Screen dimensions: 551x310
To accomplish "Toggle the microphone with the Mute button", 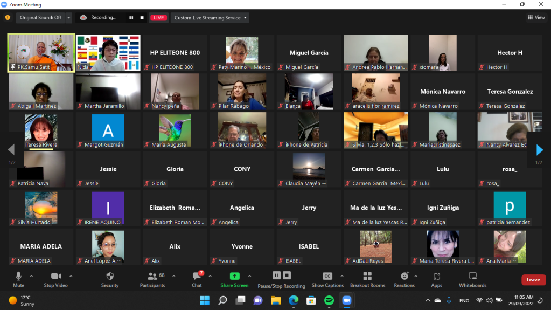I will click(18, 279).
